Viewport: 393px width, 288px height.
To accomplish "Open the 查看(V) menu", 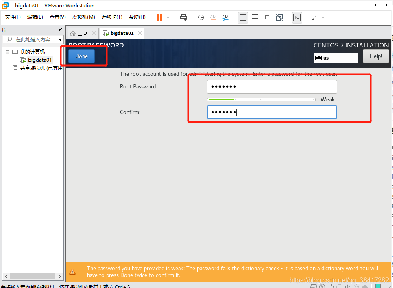I will click(x=58, y=17).
